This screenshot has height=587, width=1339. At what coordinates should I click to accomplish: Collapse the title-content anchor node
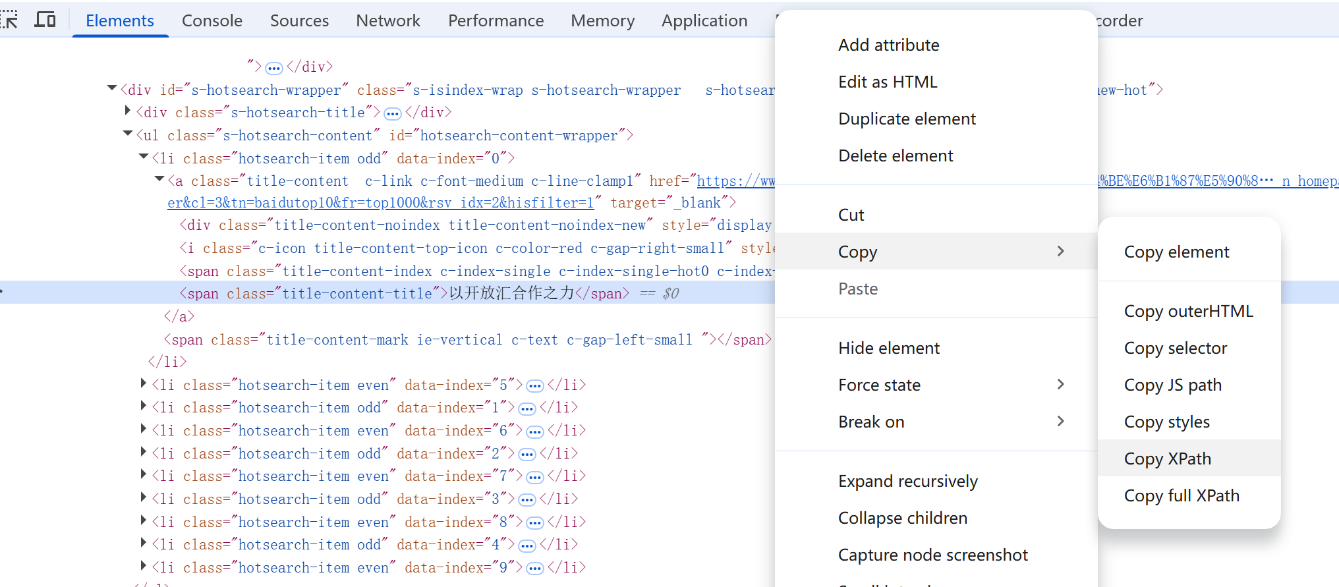click(x=159, y=179)
